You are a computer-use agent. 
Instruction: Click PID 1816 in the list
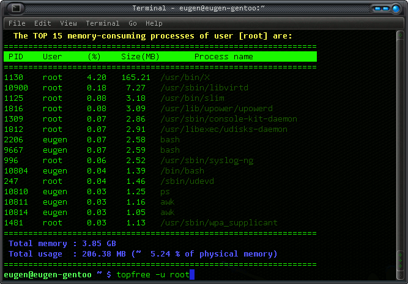(13, 109)
